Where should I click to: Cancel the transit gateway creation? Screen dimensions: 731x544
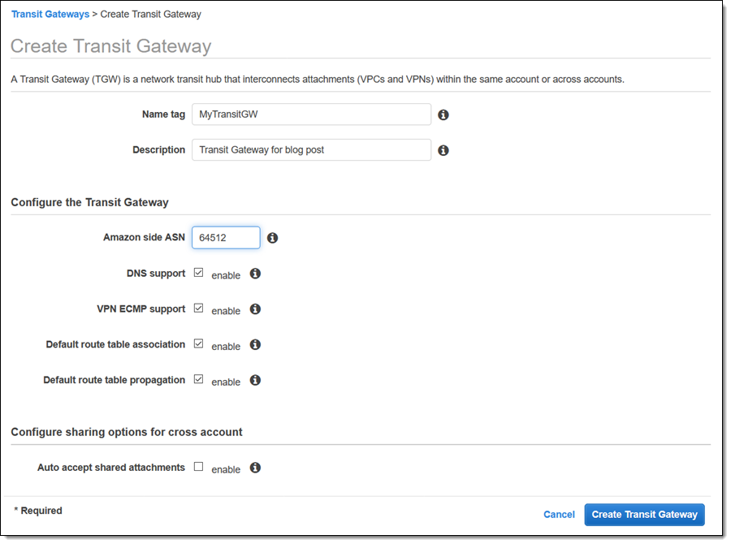pyautogui.click(x=559, y=515)
